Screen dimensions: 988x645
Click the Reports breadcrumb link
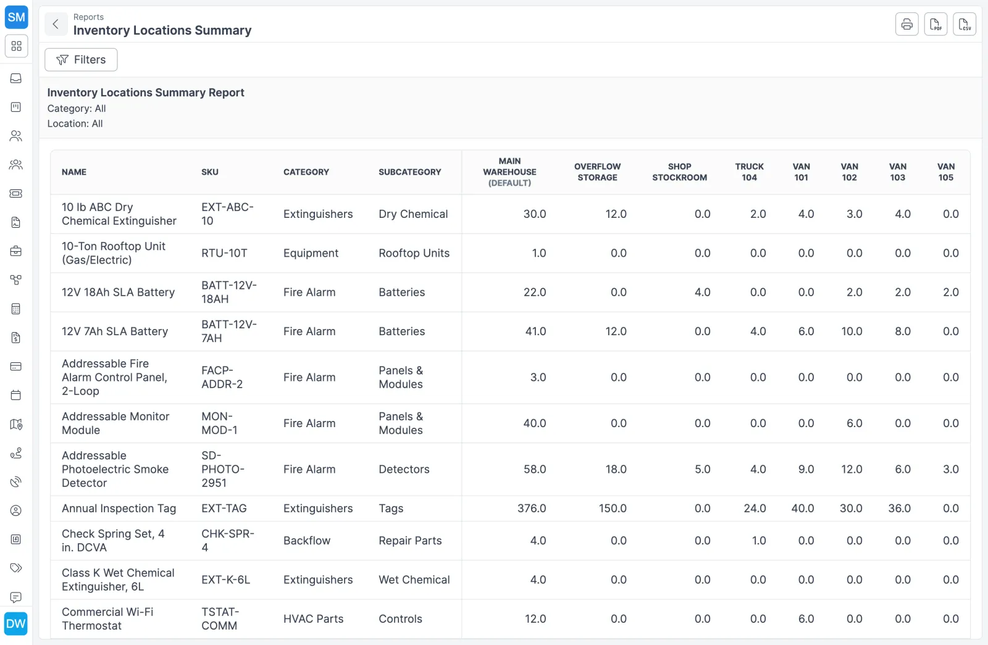click(88, 17)
